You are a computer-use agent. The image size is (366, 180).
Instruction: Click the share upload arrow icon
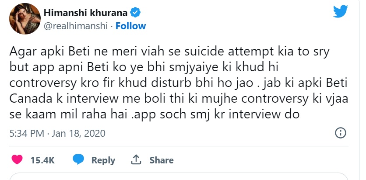[x=136, y=160]
